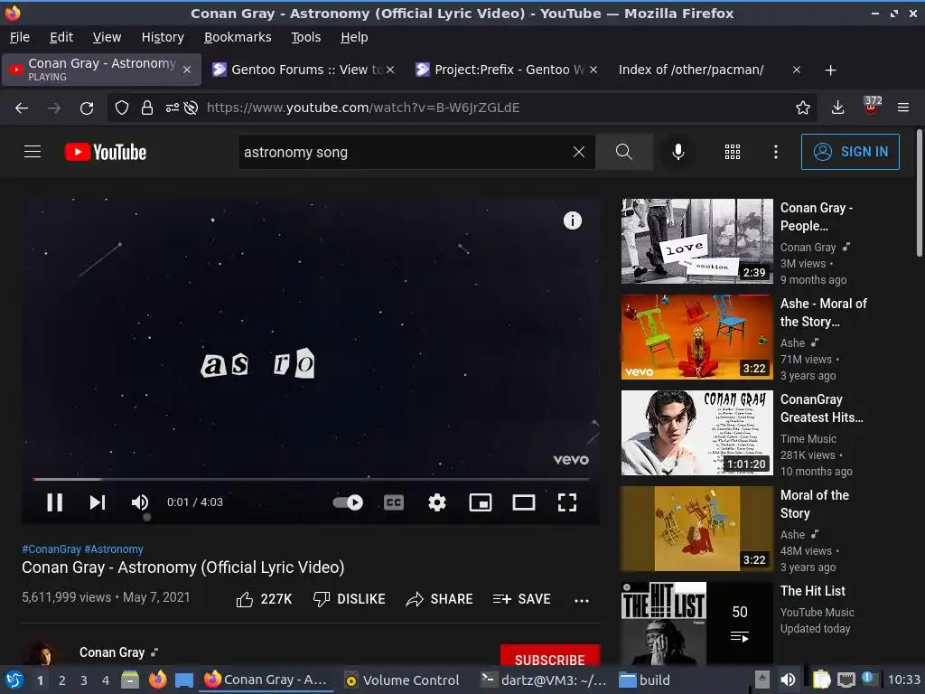Enter fullscreen mode
Screen dimensions: 925x694
[567, 502]
